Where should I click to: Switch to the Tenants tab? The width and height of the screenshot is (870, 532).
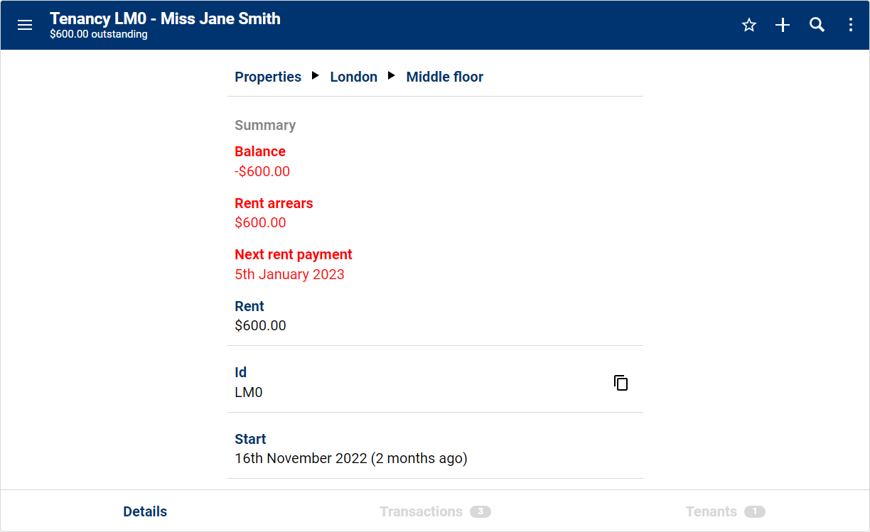pyautogui.click(x=711, y=511)
